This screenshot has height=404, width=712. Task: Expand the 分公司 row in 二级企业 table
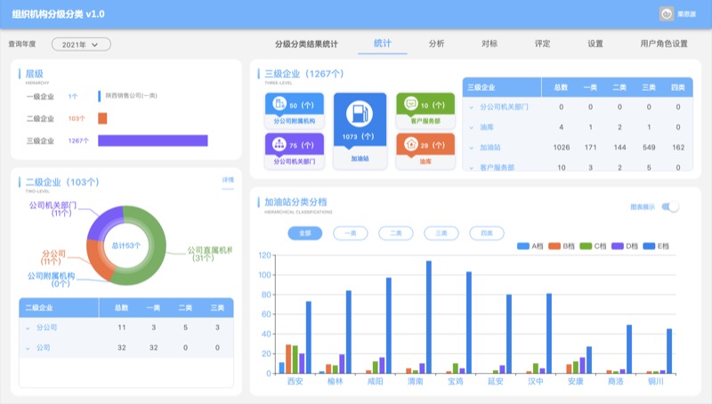[x=28, y=327]
